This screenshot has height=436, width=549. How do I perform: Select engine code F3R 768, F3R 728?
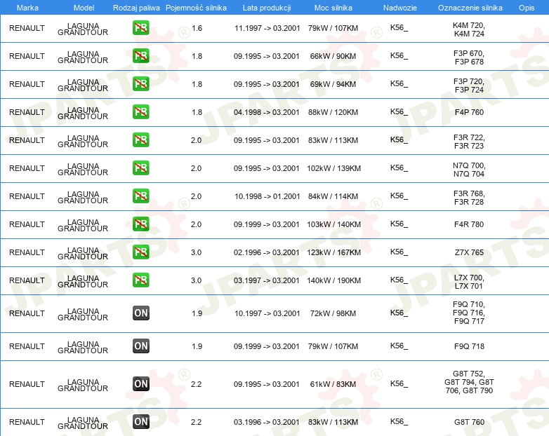pos(469,198)
